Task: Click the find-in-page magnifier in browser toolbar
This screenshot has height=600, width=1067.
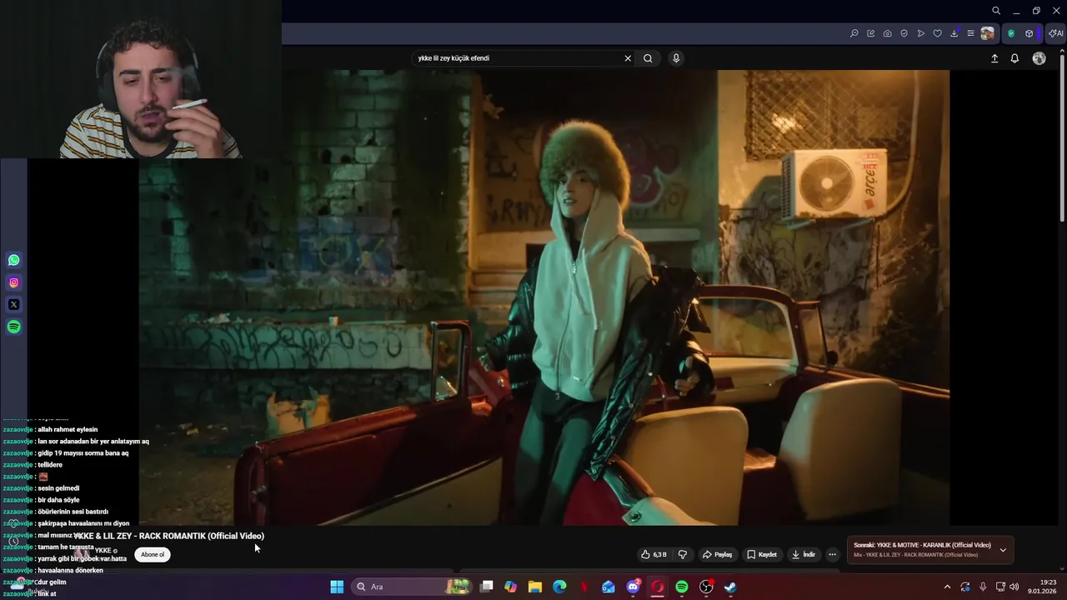Action: coord(854,33)
